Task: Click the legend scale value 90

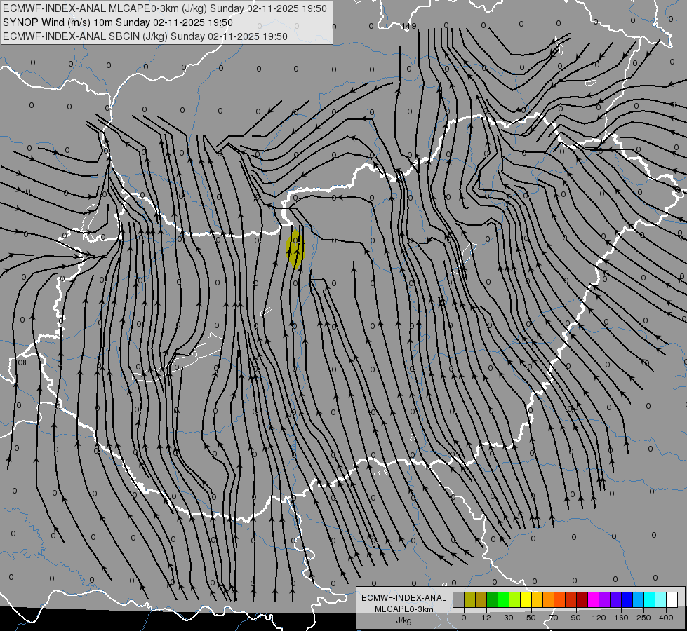Action: [x=575, y=618]
